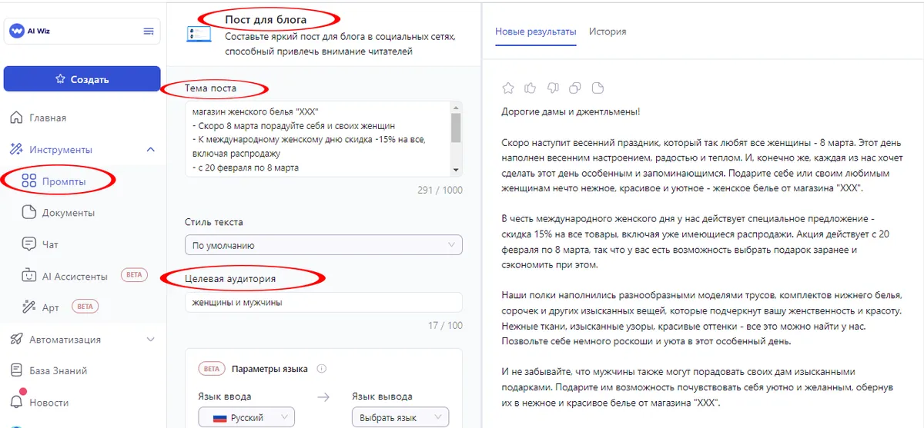Click the BETA badge next to AI Ассистенты
The image size is (924, 428).
click(x=133, y=276)
